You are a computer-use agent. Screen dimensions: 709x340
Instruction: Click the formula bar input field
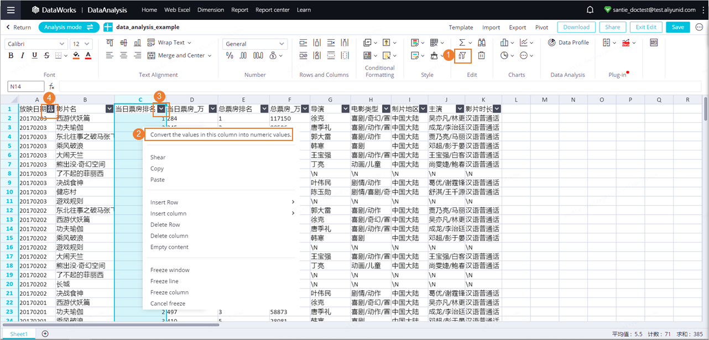coord(380,86)
